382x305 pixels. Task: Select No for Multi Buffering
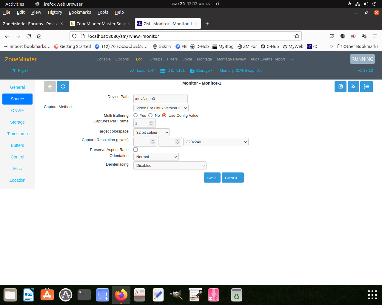[x=150, y=115]
